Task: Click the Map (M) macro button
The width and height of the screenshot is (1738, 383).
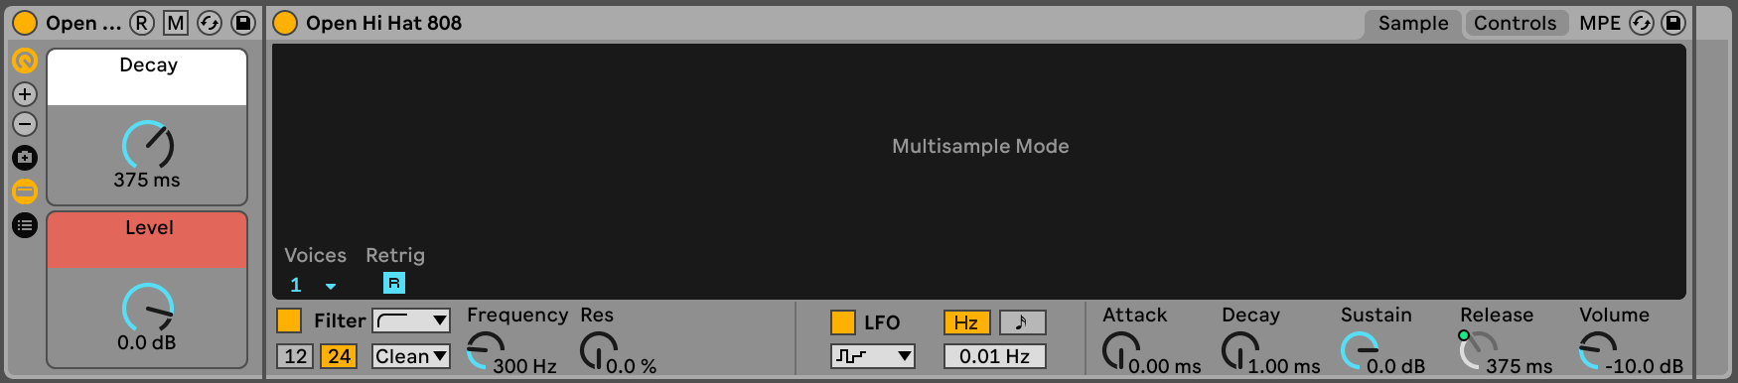Action: [x=176, y=23]
